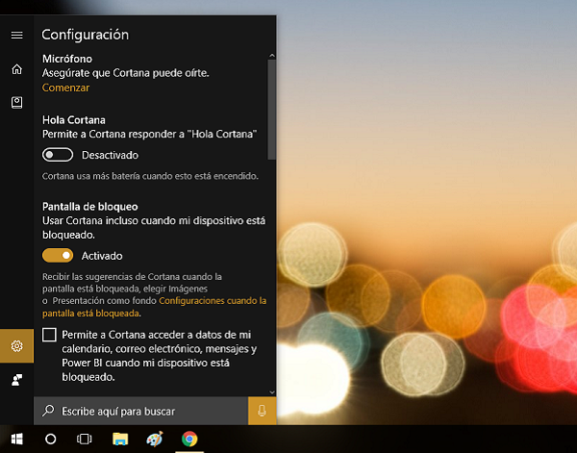Open the Windows Start button
This screenshot has width=577, height=453.
tap(15, 439)
